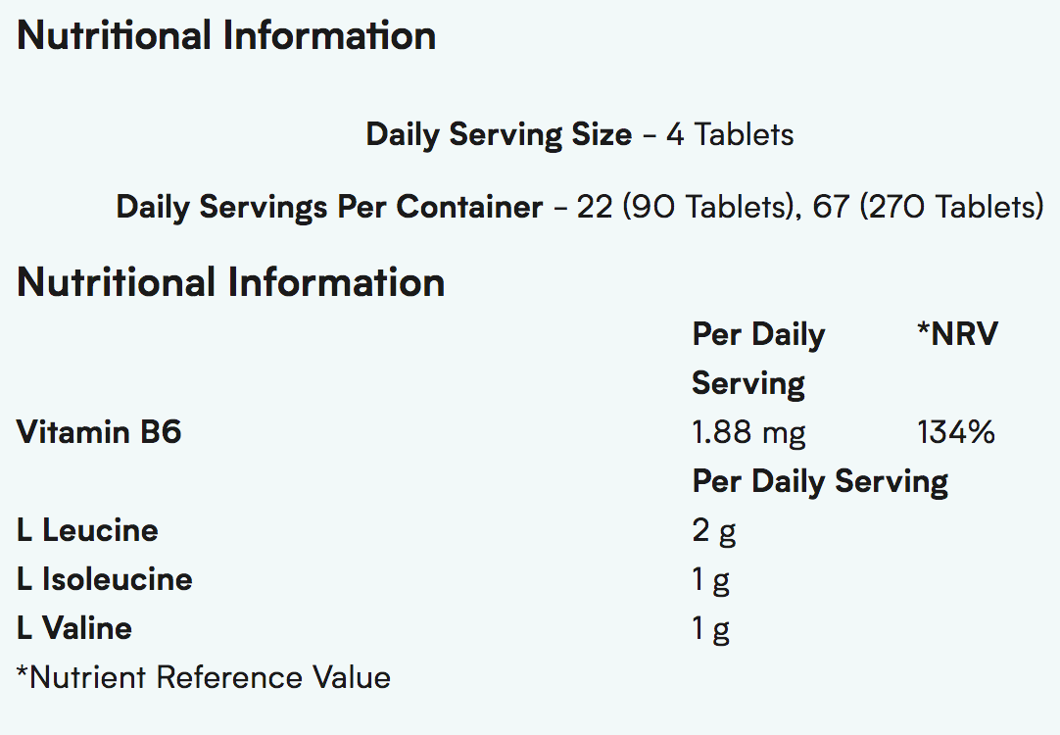Image resolution: width=1060 pixels, height=735 pixels.
Task: Click the Nutritional Information heading above the table
Action: [231, 283]
